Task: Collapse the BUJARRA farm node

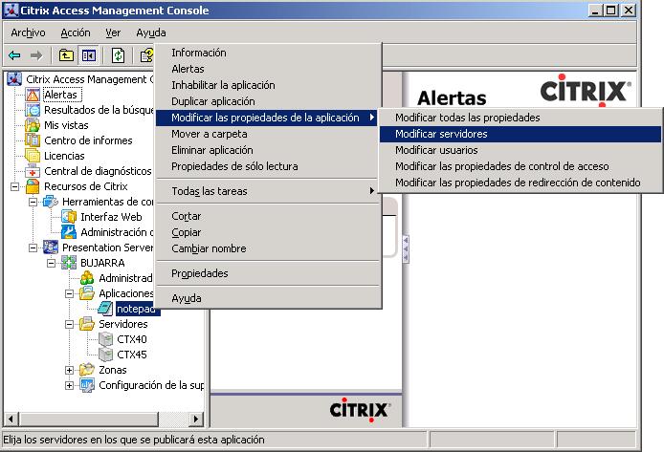Action: click(x=52, y=263)
